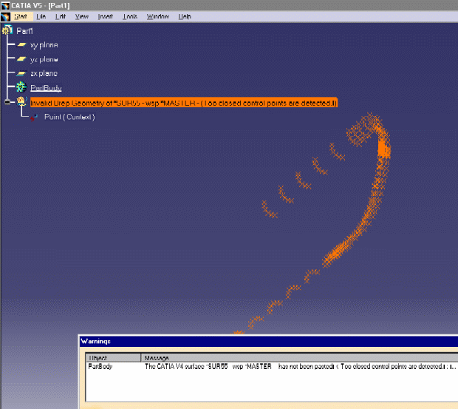Collapse the Invalid Brep Geometry tree node
The image size is (458, 409).
(8, 103)
